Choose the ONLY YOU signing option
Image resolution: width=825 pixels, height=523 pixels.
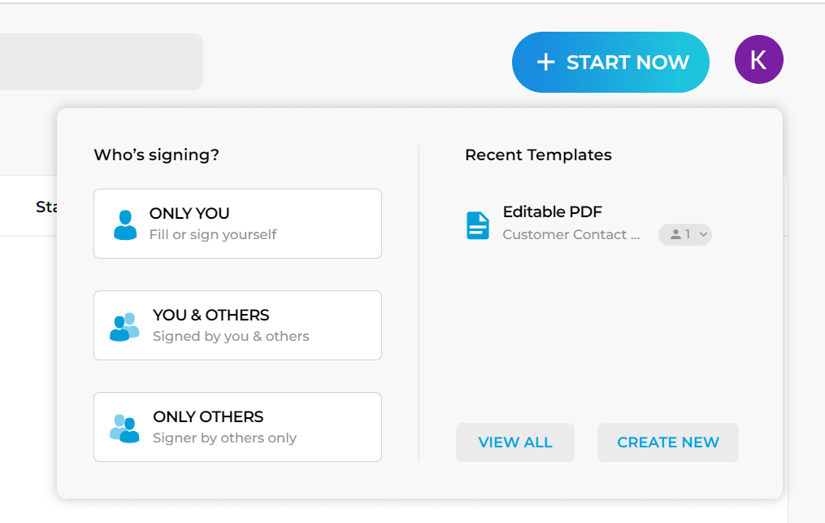[x=237, y=224]
